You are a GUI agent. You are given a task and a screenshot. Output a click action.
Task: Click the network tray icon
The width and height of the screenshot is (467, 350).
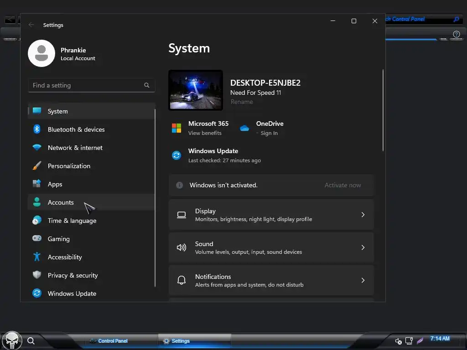[x=409, y=341]
